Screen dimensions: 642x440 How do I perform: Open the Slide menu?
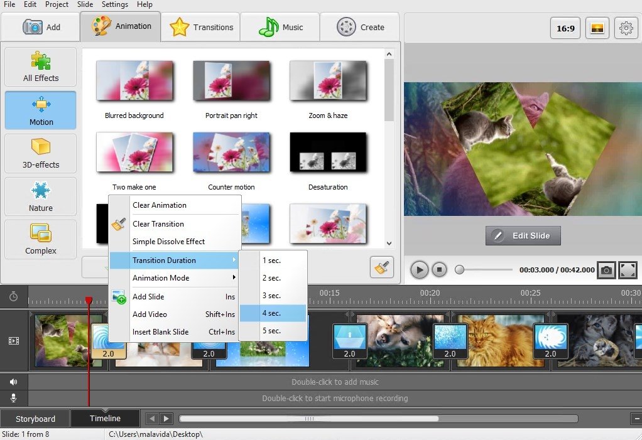(85, 4)
